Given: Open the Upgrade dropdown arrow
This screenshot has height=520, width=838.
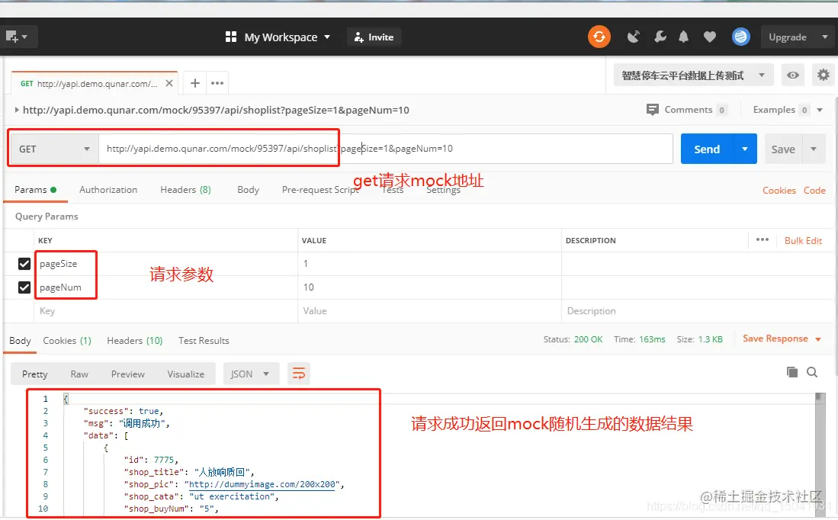Looking at the screenshot, I should pos(824,37).
